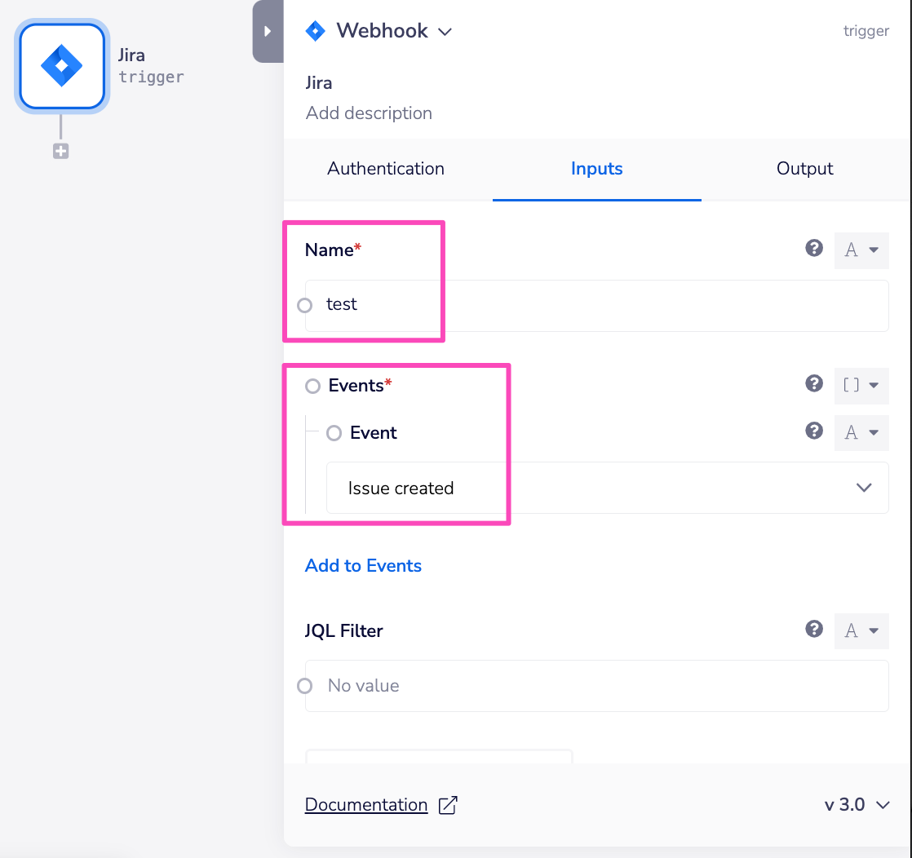This screenshot has height=858, width=912.
Task: Click the Add to Events link
Action: (363, 565)
